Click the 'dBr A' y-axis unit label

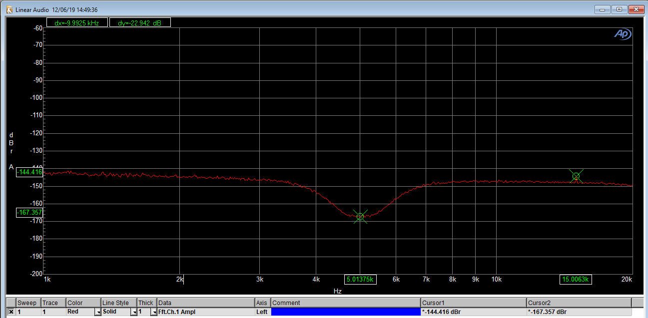coord(11,151)
